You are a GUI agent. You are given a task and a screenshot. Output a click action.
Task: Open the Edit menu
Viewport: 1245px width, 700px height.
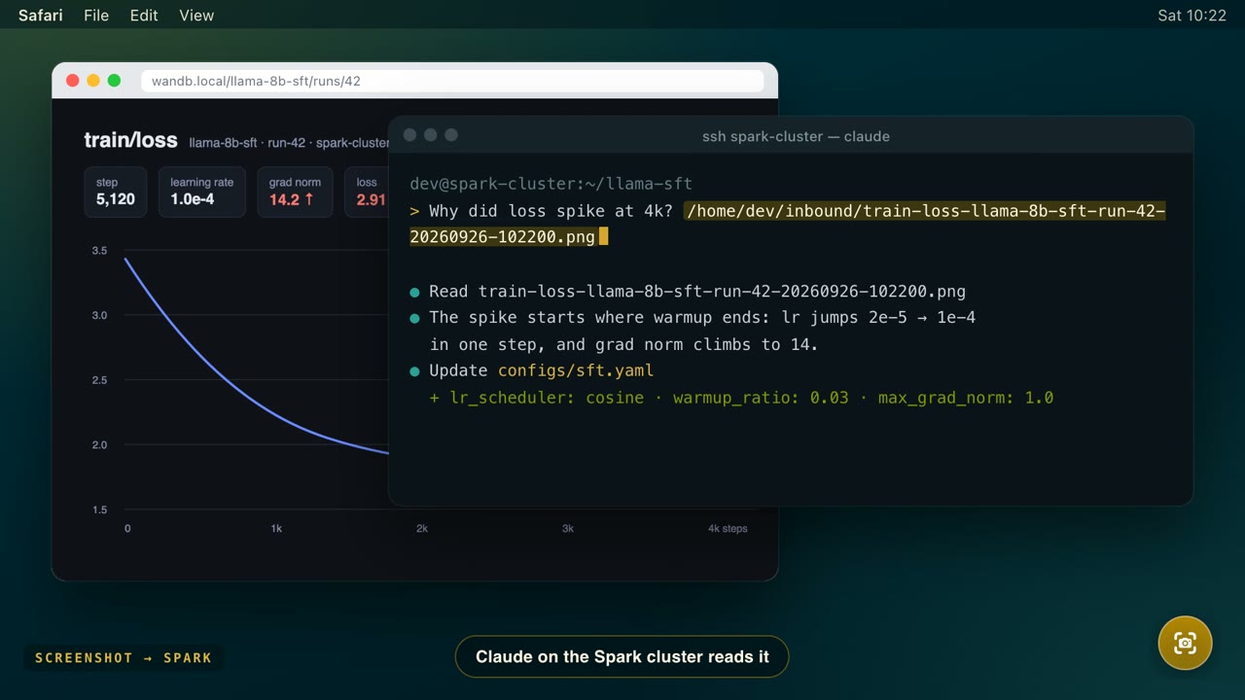144,16
